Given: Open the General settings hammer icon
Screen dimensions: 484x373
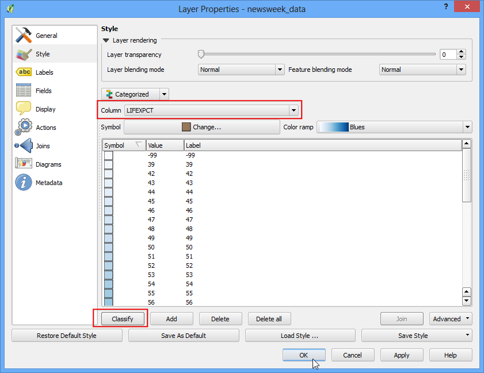Looking at the screenshot, I should [x=24, y=35].
